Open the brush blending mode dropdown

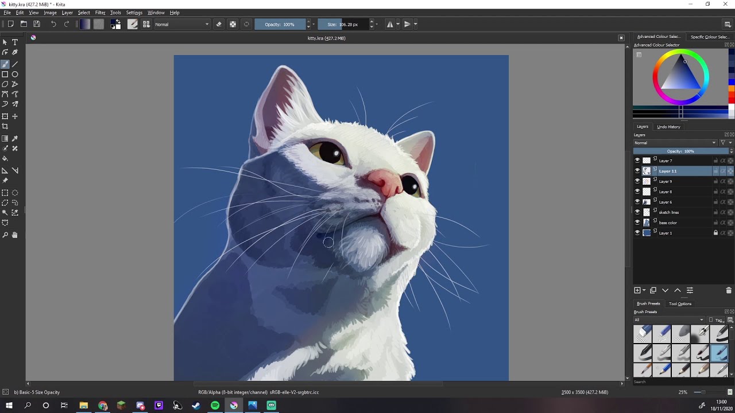(x=182, y=24)
